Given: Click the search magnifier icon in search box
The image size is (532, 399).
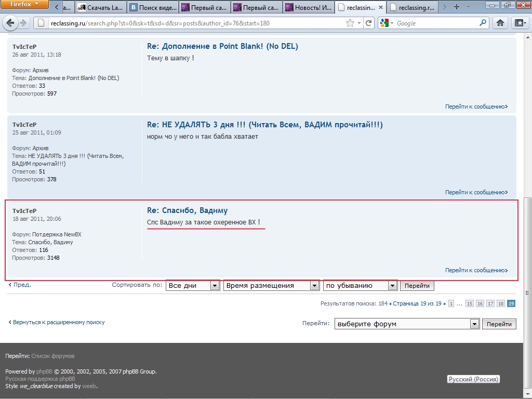Looking at the screenshot, I should pyautogui.click(x=483, y=23).
